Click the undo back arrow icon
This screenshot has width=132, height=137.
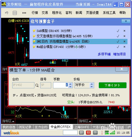click(7, 13)
